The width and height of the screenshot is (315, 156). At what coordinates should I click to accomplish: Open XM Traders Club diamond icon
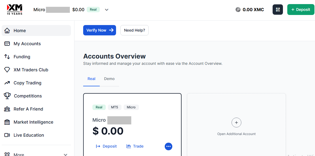[7, 70]
